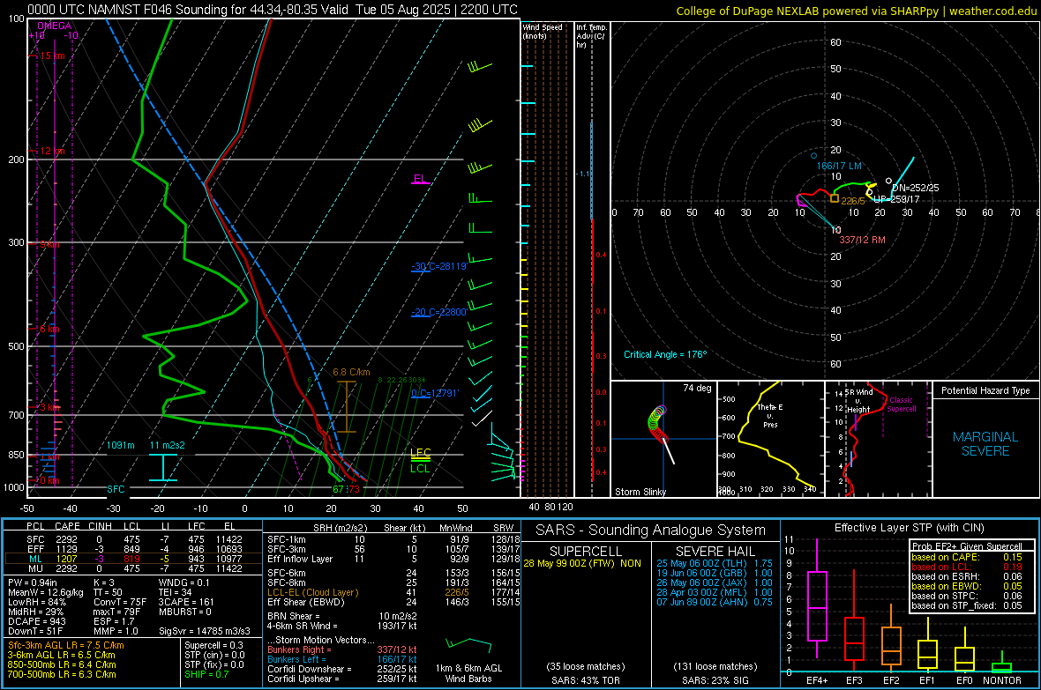The width and height of the screenshot is (1041, 690).
Task: Select the '0 C=12791'' freezing level label
Action: 435,393
